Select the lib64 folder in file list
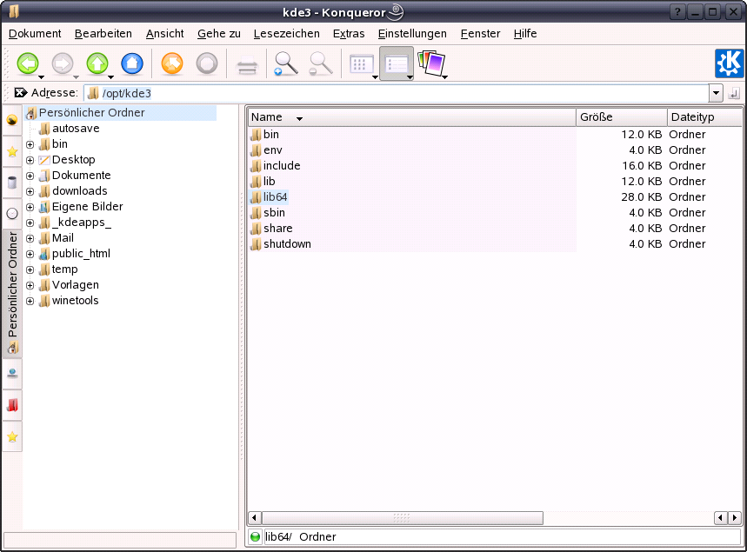The image size is (747, 552). [270, 197]
